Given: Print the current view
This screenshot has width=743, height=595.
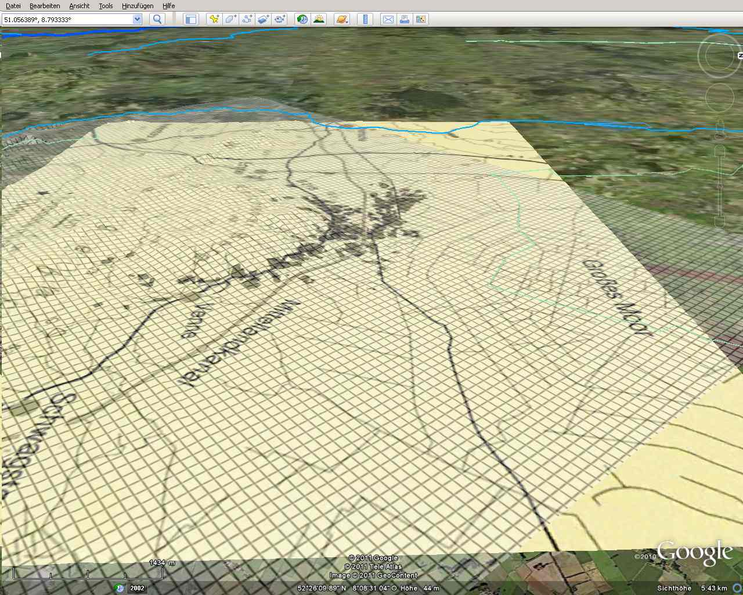Looking at the screenshot, I should point(405,19).
